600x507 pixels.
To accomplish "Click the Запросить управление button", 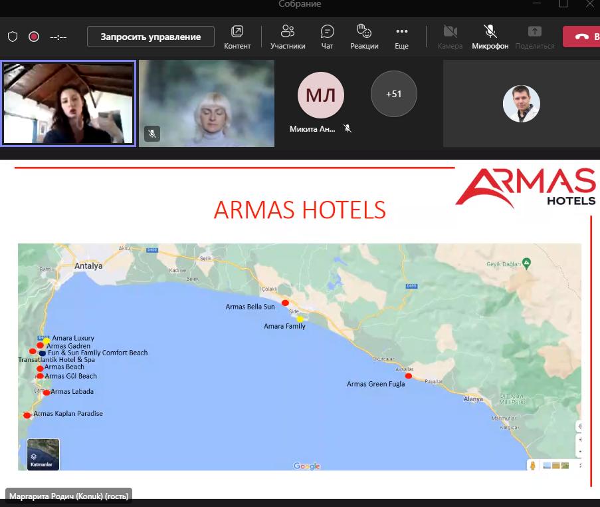I will coord(151,37).
